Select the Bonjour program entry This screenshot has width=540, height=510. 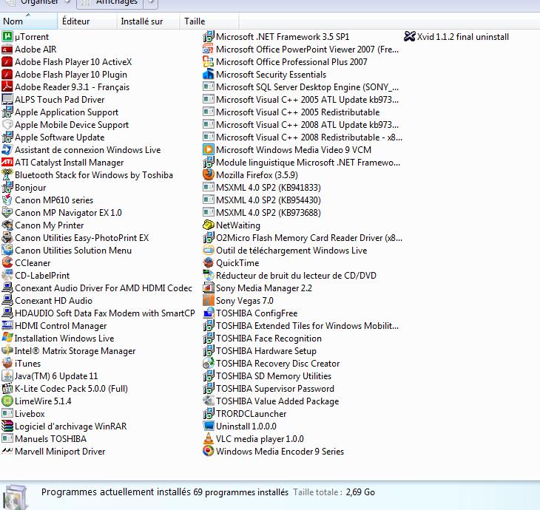pos(24,188)
